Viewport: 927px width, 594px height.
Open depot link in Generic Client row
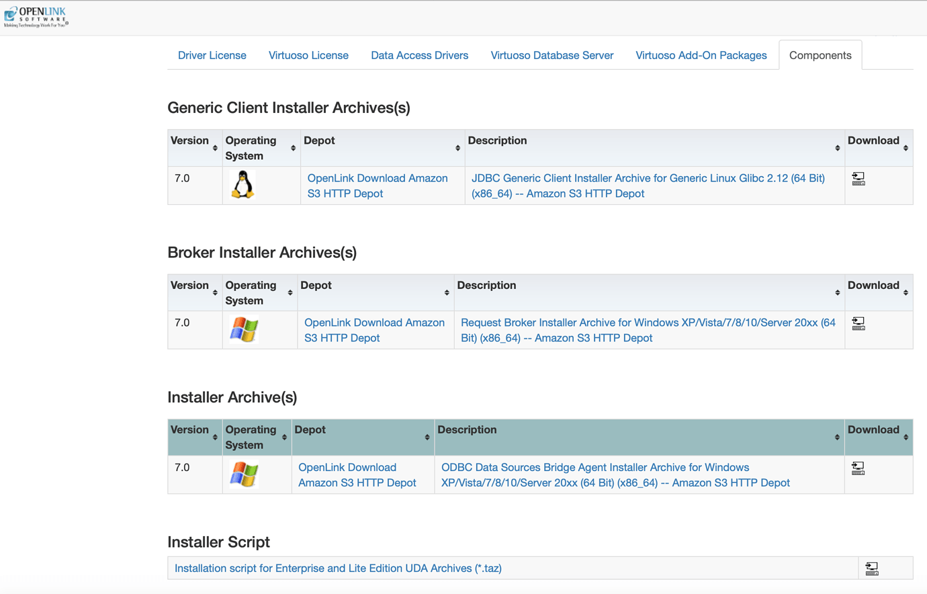coord(377,185)
